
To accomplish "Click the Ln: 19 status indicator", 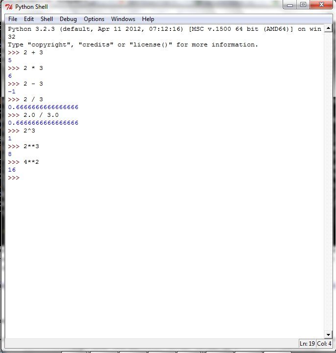I will tap(307, 344).
